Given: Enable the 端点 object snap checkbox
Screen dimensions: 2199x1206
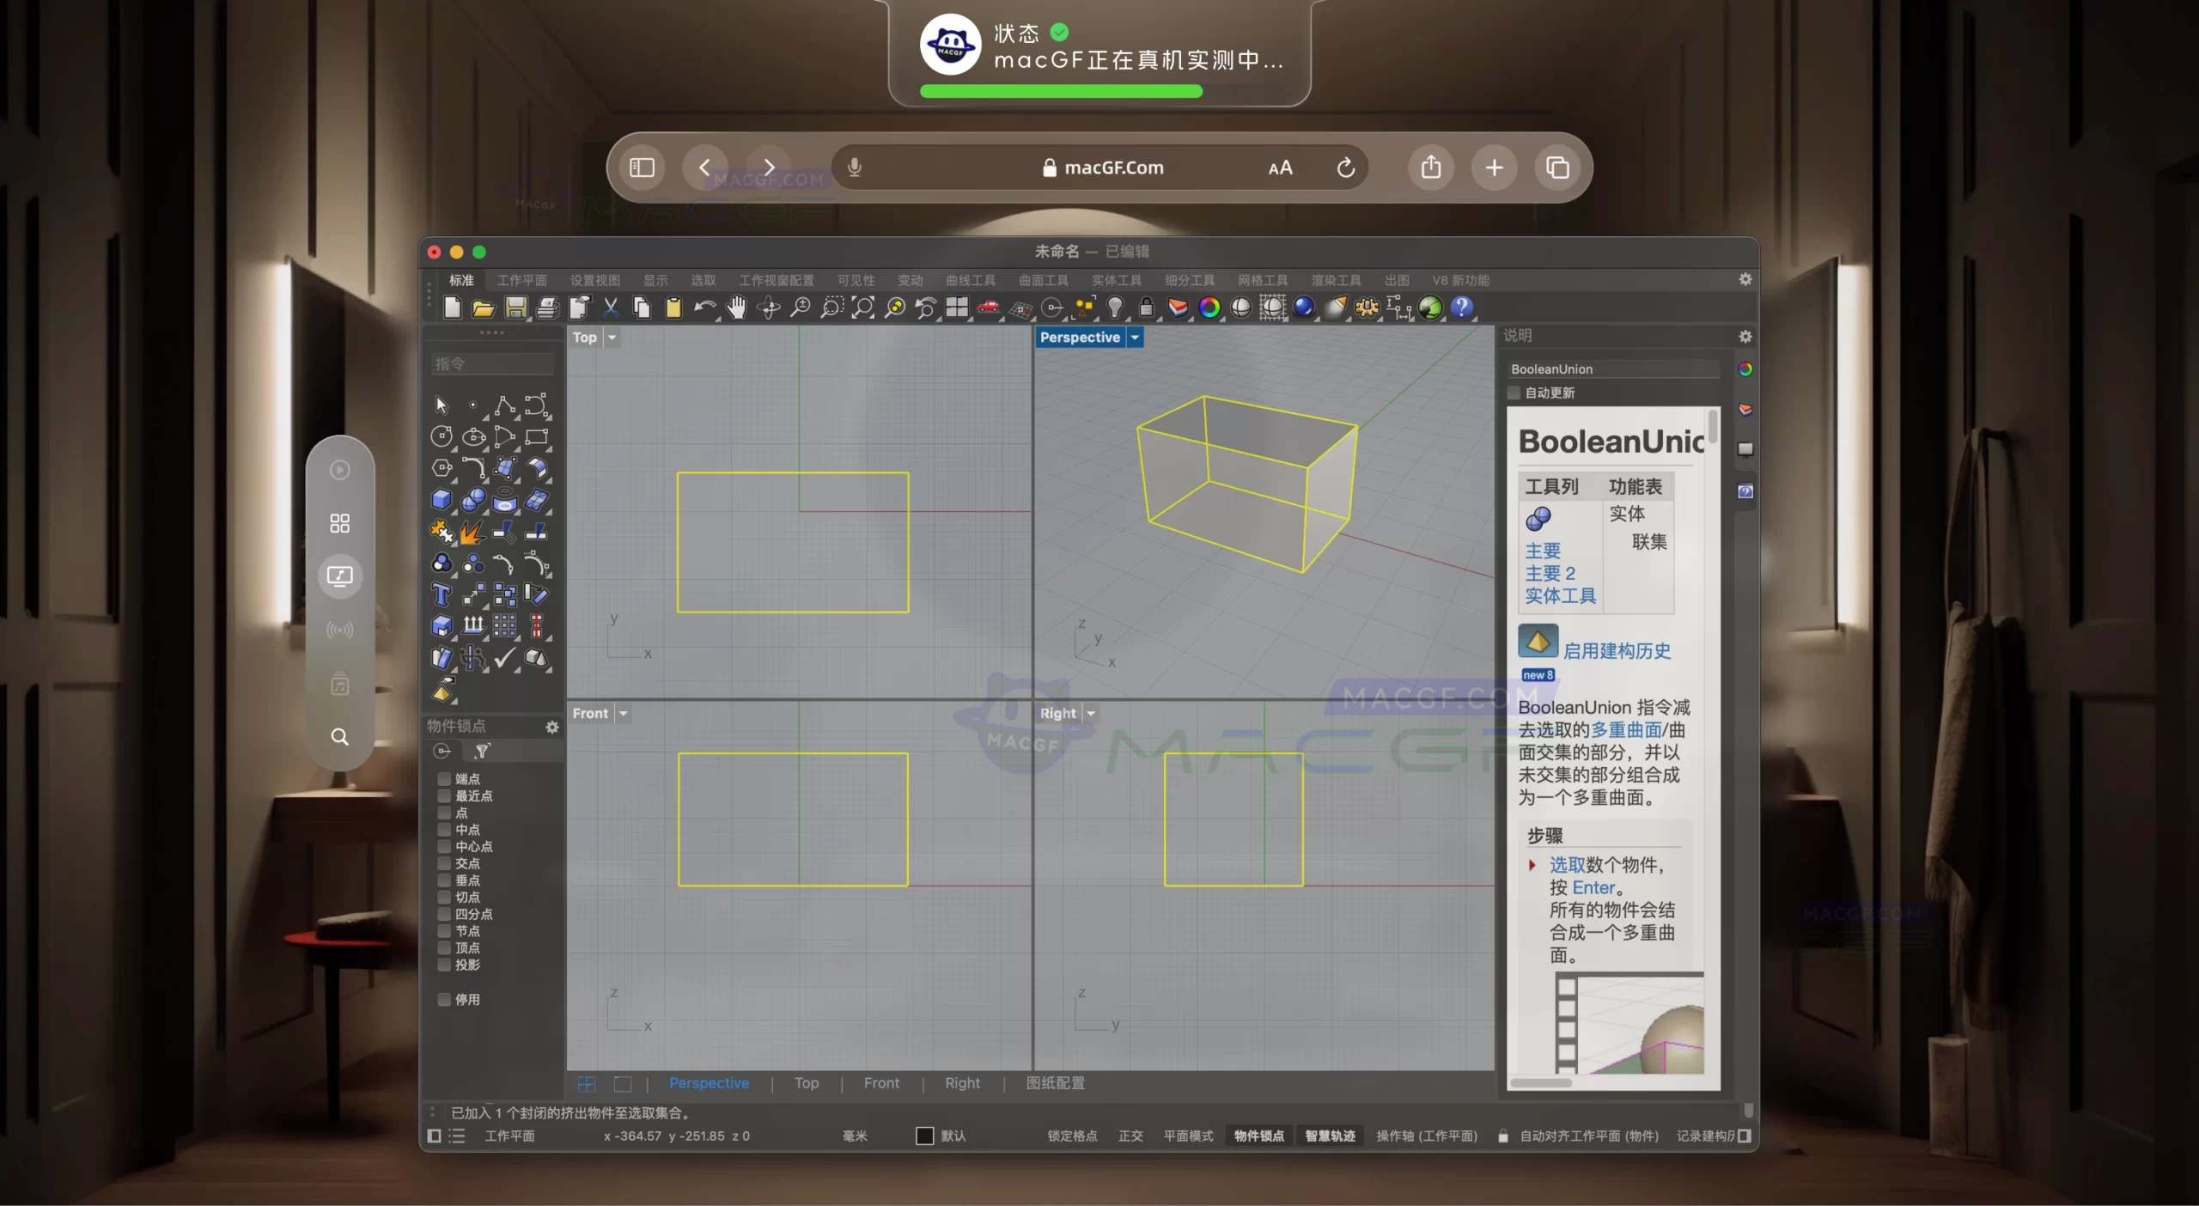Looking at the screenshot, I should pos(444,779).
